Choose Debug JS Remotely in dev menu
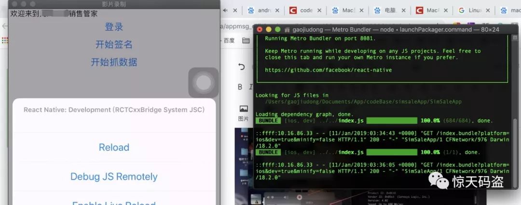The image size is (521, 205). click(114, 177)
